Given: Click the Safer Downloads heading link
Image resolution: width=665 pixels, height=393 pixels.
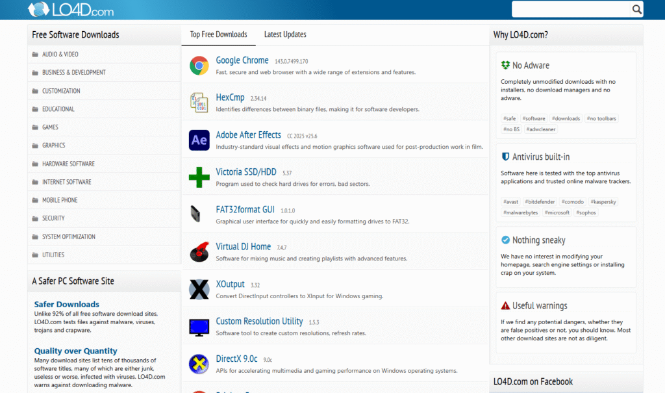Looking at the screenshot, I should click(67, 304).
